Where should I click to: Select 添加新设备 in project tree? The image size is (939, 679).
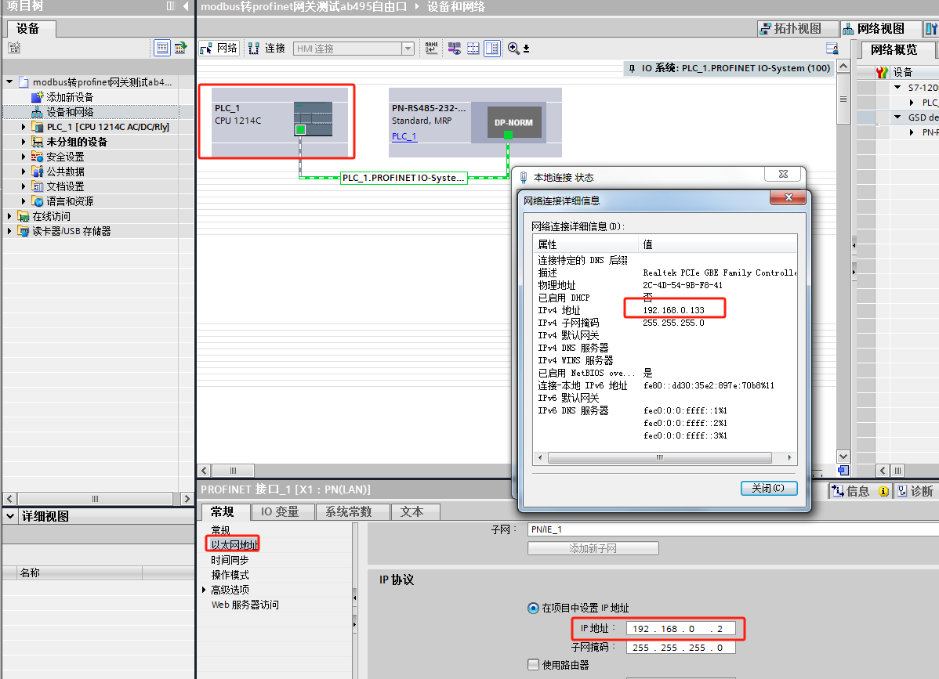coord(70,97)
